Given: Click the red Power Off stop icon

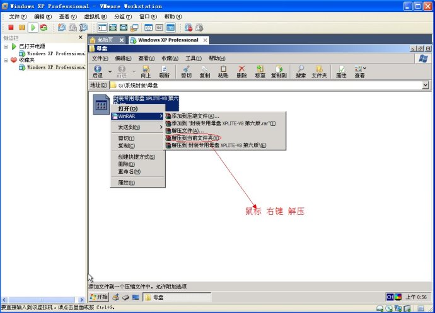Looking at the screenshot, I should [11, 28].
